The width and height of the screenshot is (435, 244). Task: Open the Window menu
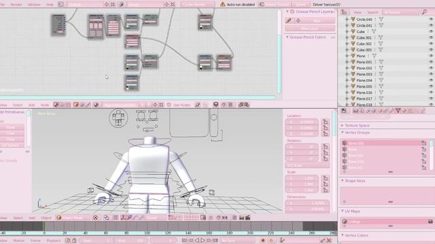coord(34,5)
